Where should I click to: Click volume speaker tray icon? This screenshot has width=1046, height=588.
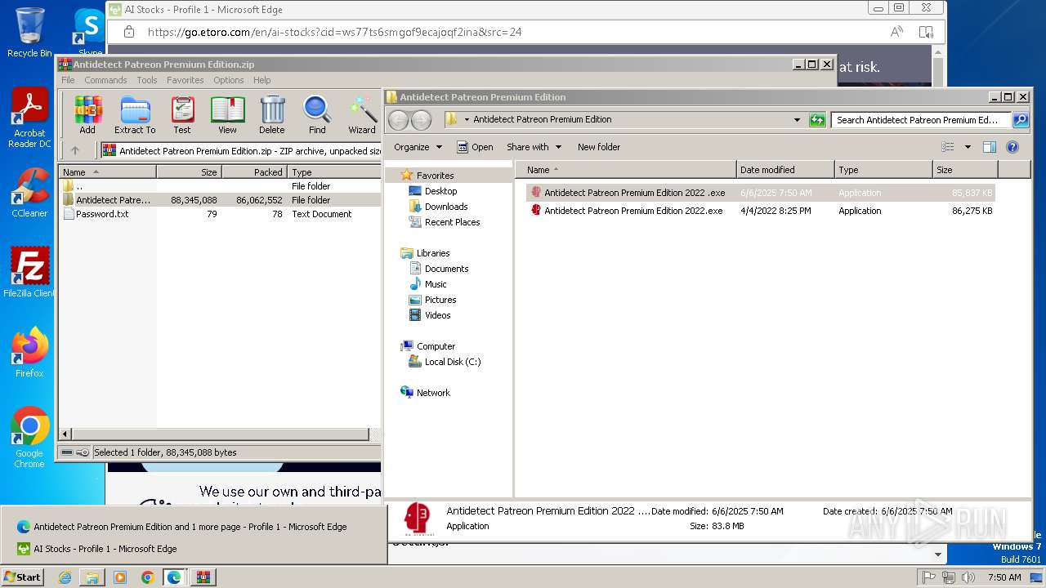click(968, 577)
